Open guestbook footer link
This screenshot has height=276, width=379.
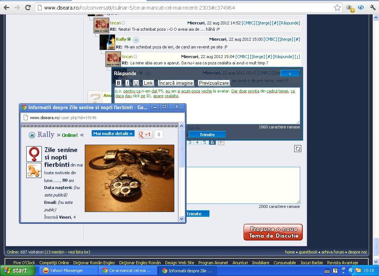pos(308,252)
